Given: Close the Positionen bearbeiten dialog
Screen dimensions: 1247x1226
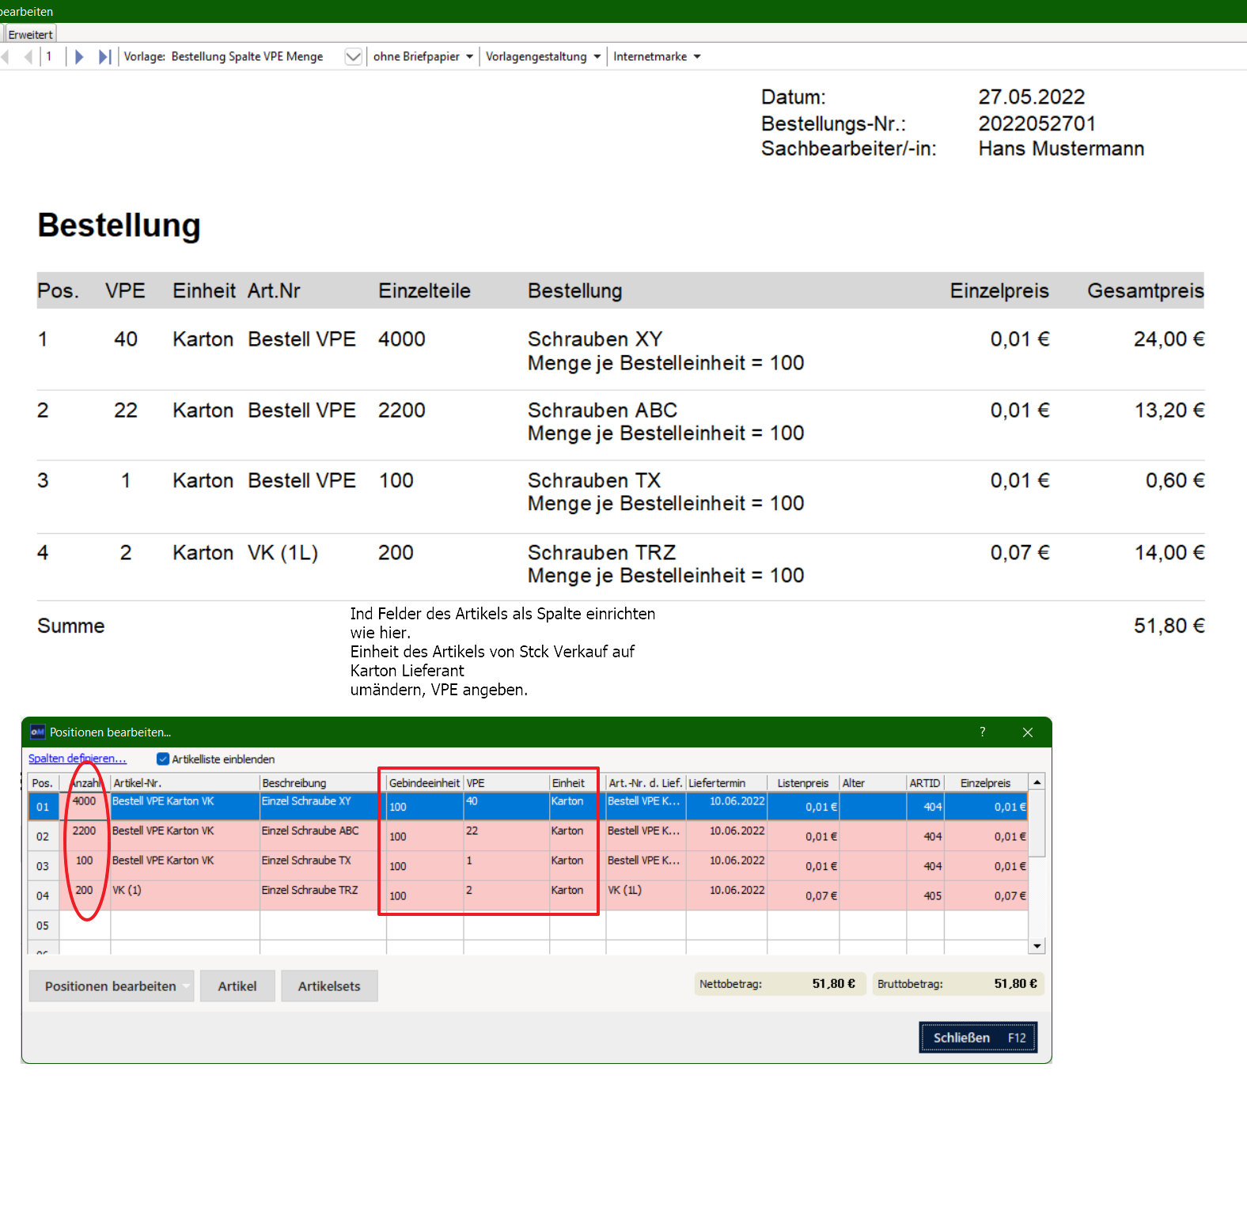Looking at the screenshot, I should coord(1028,732).
